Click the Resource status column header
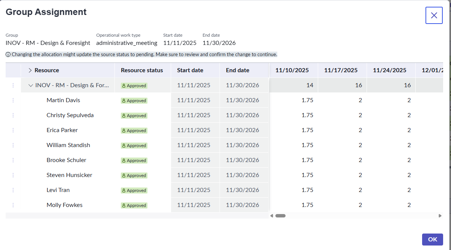451x250 pixels. pos(143,70)
